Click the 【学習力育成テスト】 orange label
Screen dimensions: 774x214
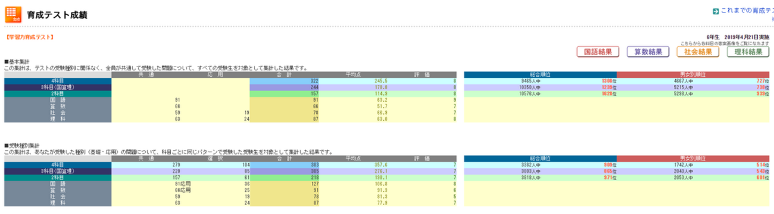pos(30,37)
